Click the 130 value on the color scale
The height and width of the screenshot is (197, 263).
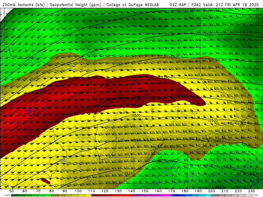pos(118,191)
